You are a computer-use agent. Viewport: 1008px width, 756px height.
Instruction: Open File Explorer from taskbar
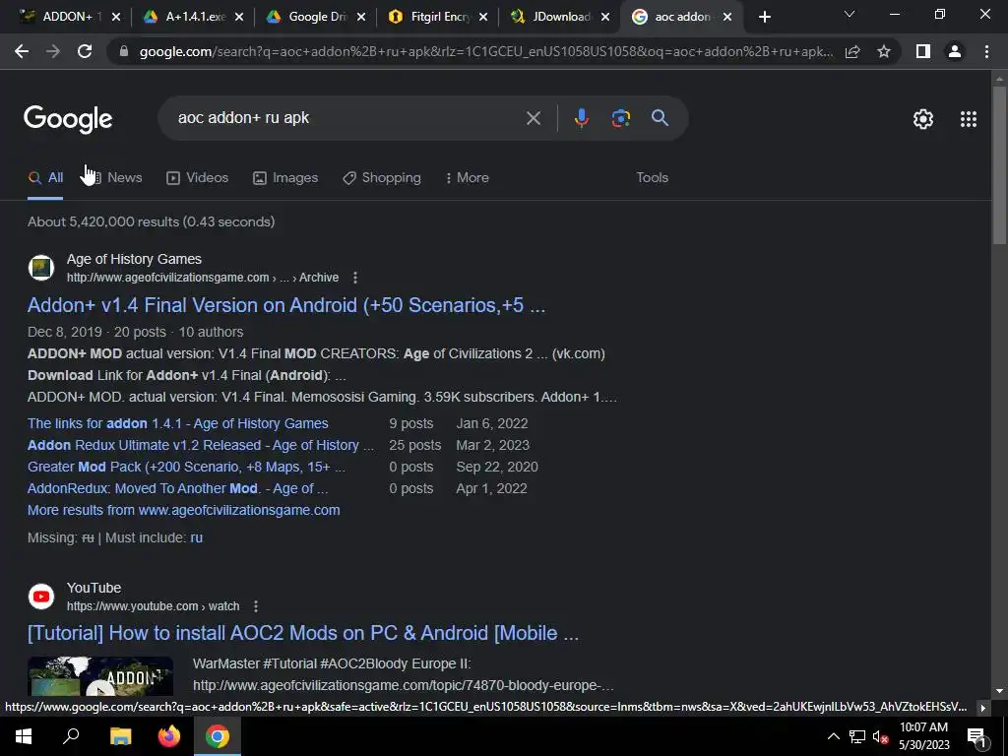click(x=120, y=736)
